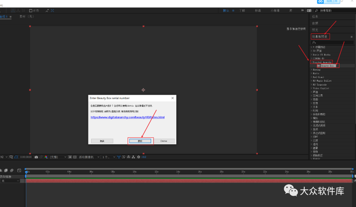The image size is (356, 207).
Task: Open the 信息 info panel tab
Action: coord(315,17)
